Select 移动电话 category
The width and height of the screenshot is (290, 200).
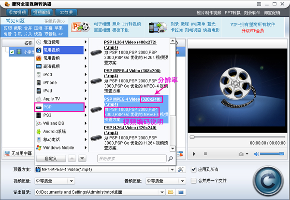pos(61,140)
